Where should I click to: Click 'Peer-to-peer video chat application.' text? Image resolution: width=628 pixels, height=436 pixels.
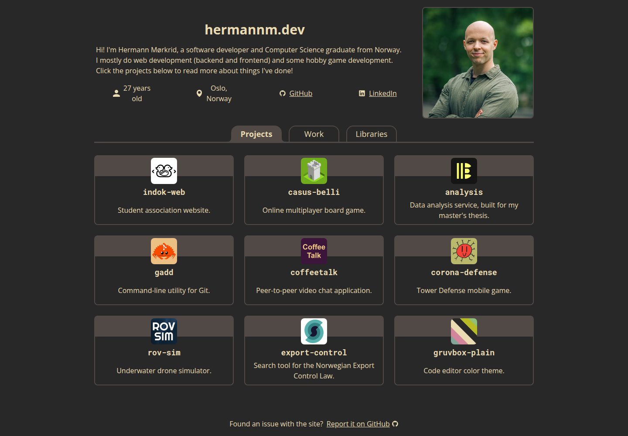314,290
